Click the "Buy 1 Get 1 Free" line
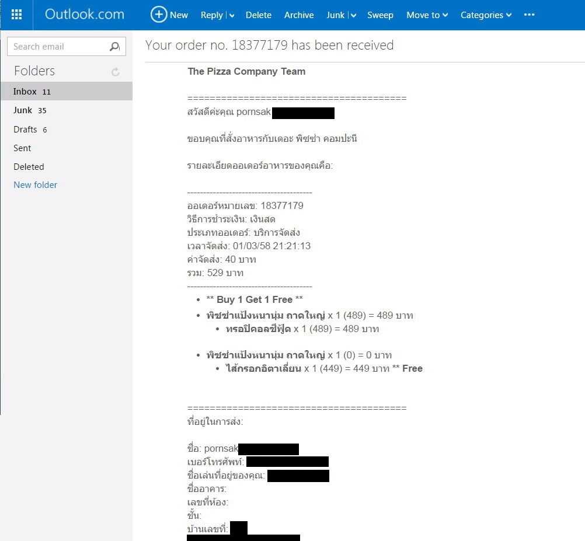This screenshot has height=541, width=585. click(255, 299)
